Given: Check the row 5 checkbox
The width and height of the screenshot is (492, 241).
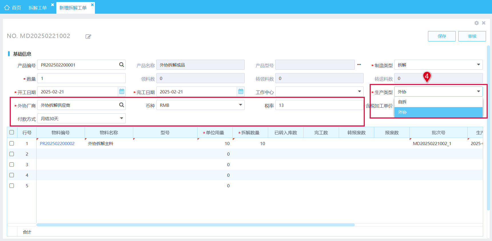Looking at the screenshot, I should coord(12,186).
